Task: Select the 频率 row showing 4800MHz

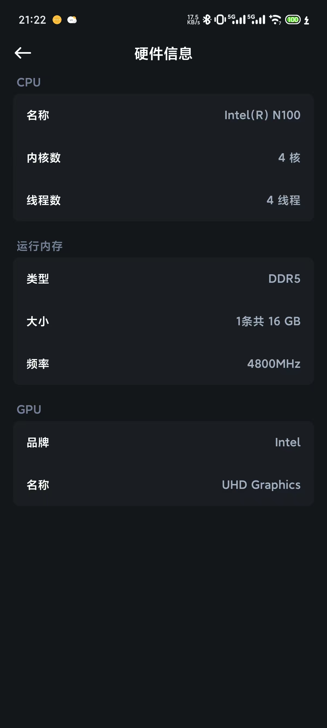Action: [163, 364]
